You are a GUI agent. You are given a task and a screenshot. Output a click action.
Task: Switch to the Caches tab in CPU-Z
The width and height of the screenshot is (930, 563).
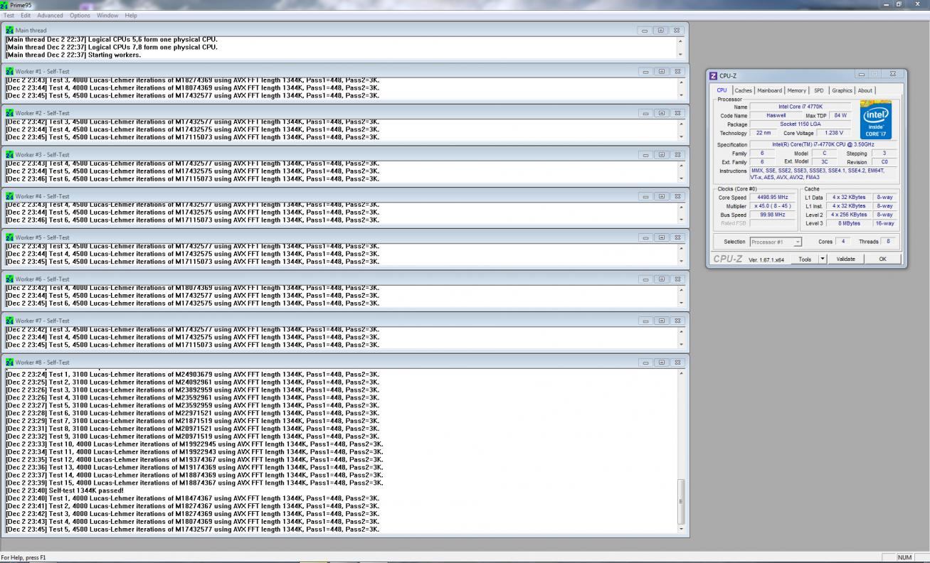pos(744,90)
